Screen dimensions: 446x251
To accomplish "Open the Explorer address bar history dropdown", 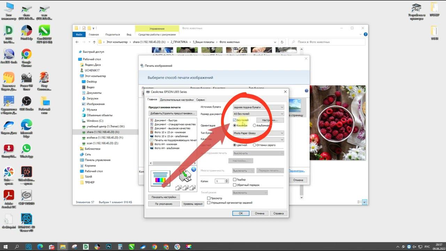I will pyautogui.click(x=275, y=42).
